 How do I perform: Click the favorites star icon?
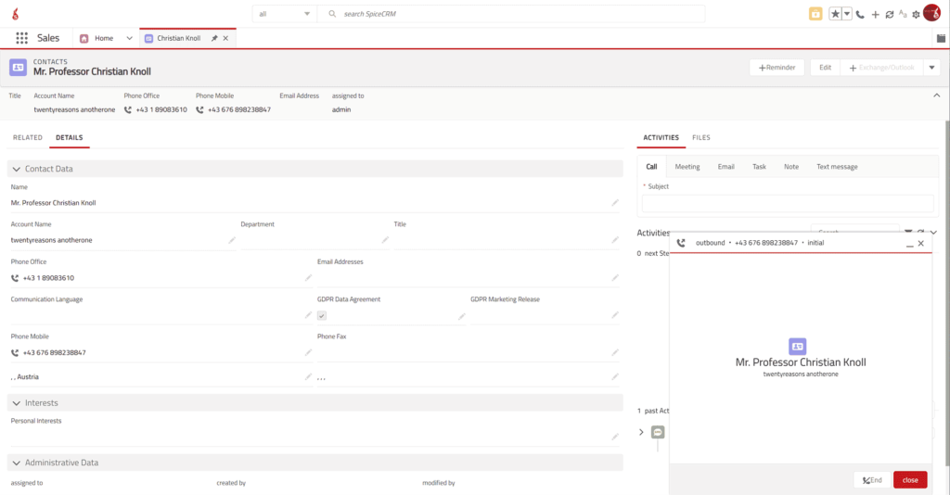tap(835, 14)
